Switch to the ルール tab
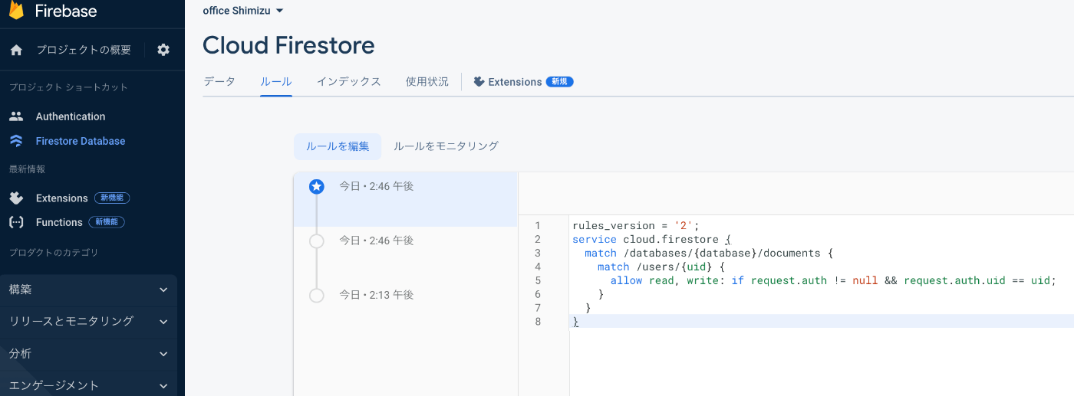Image resolution: width=1074 pixels, height=396 pixels. tap(276, 81)
